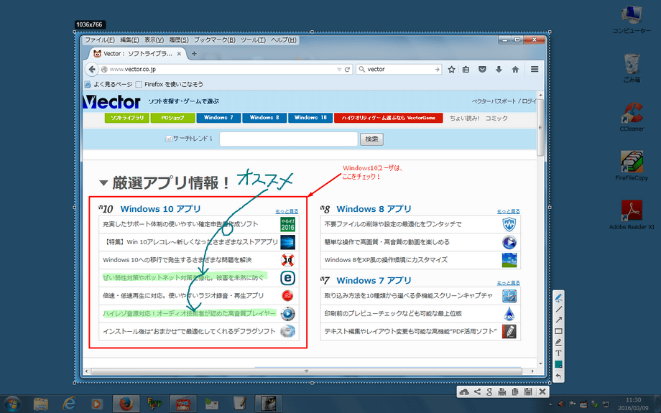Open a new Firefox tab

point(194,54)
